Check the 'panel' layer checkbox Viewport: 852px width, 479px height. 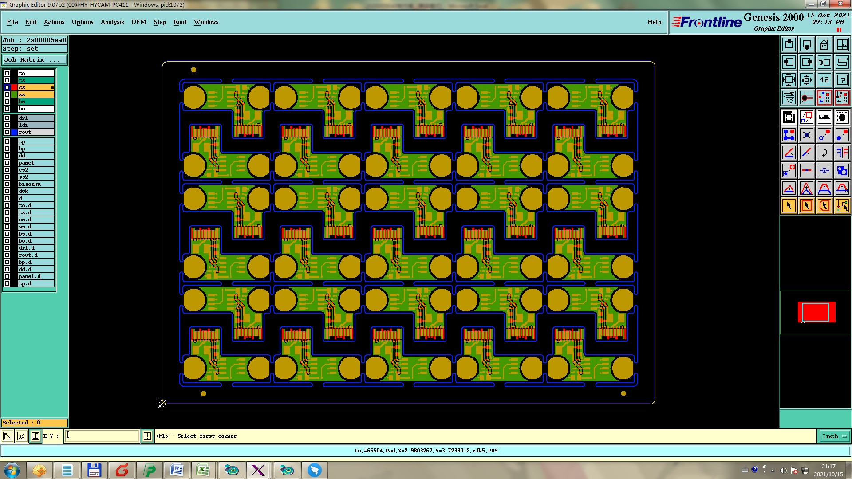(7, 163)
